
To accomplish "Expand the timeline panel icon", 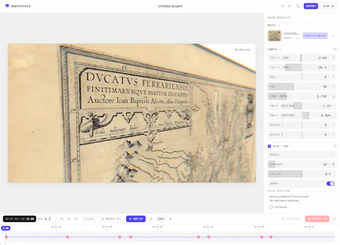I will 334,219.
